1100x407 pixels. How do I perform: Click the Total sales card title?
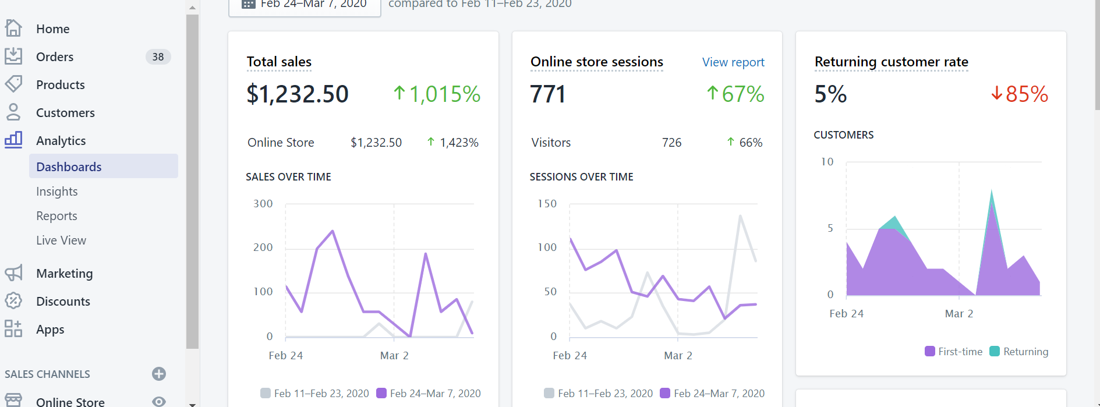pos(279,62)
